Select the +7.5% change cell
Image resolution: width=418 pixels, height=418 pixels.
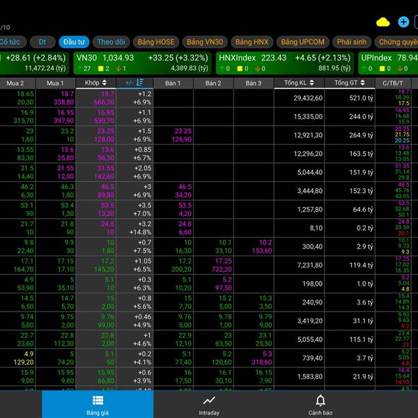[142, 251]
